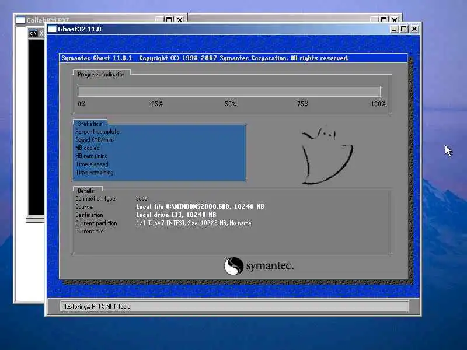
Task: Click the CollabVM PXE window title icon
Action: [x=20, y=20]
